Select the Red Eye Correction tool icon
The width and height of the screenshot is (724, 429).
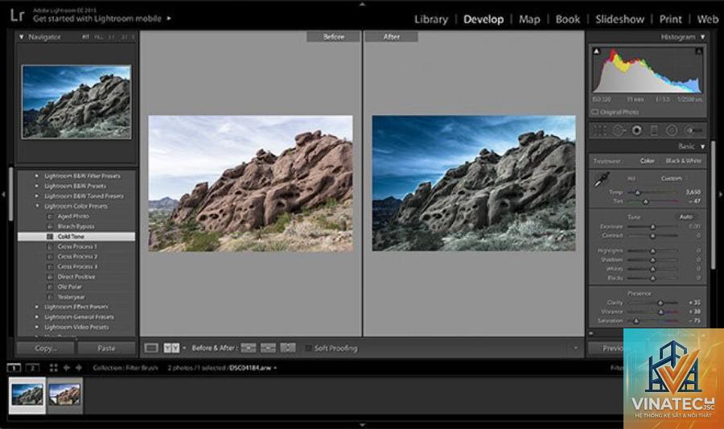[637, 130]
